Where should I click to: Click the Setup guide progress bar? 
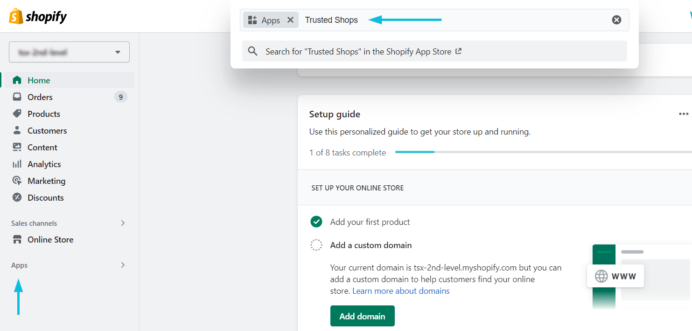(544, 152)
